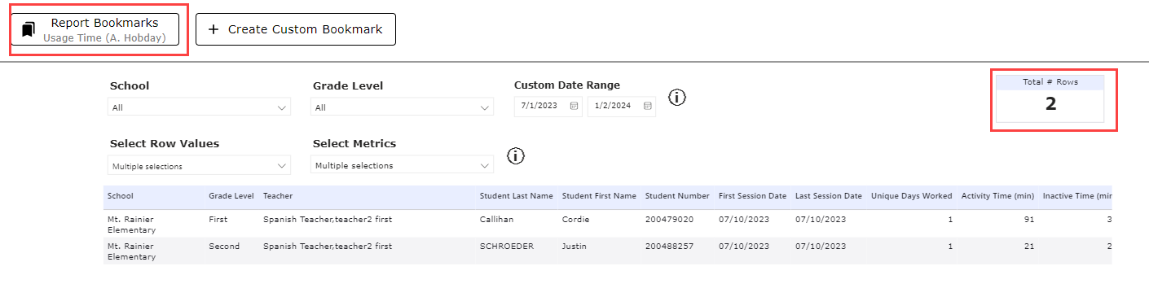This screenshot has height=297, width=1149.
Task: Click info icon beside Select Metrics
Action: click(516, 155)
